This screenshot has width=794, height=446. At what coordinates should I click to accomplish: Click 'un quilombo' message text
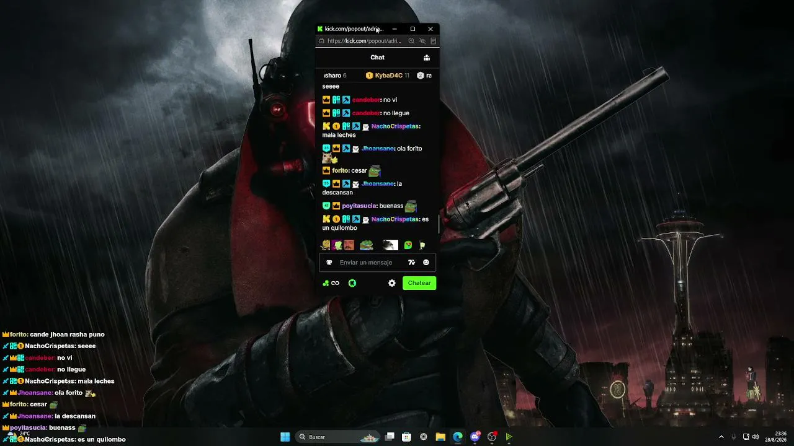click(x=340, y=228)
